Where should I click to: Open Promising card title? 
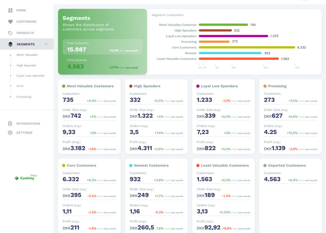tap(277, 86)
